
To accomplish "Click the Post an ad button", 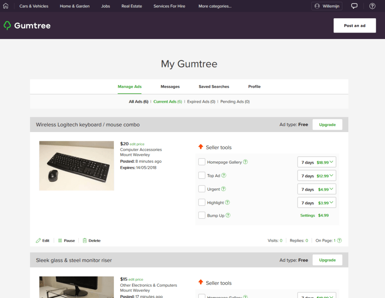I will pos(354,26).
